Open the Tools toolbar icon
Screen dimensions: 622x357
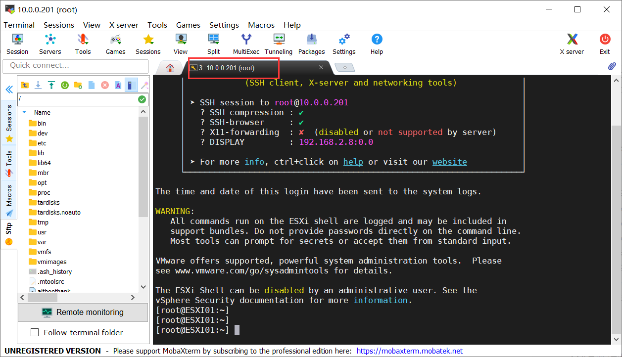pyautogui.click(x=83, y=44)
